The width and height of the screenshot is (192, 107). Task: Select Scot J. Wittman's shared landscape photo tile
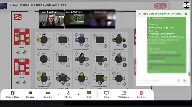point(77,19)
